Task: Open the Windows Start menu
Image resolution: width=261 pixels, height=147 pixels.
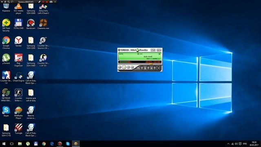Action: pos(4,144)
